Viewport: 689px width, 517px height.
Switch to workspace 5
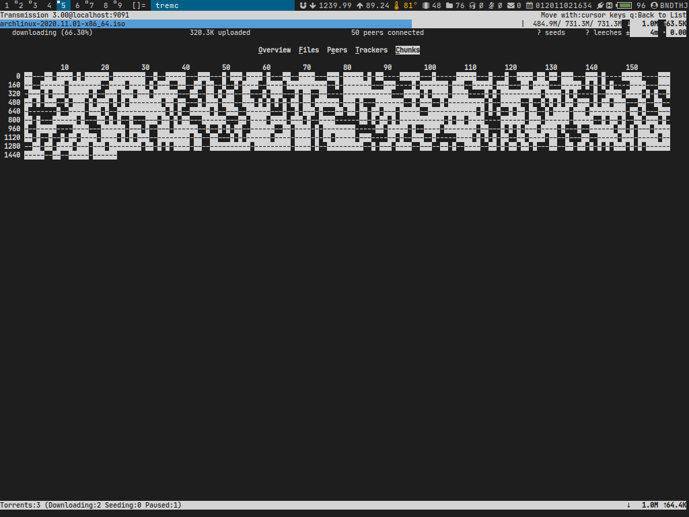point(63,5)
